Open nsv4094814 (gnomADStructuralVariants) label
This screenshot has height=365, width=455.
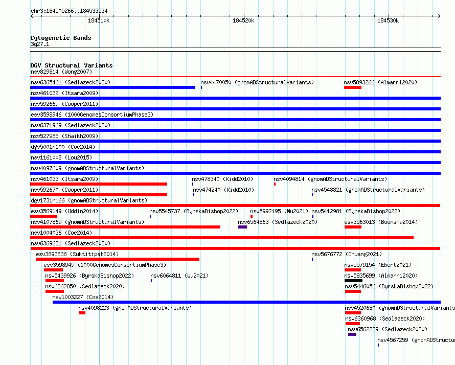click(x=330, y=179)
